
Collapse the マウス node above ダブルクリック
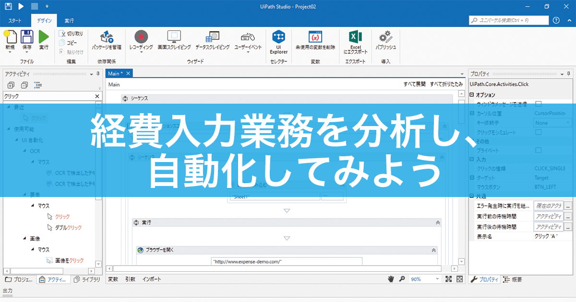(33, 206)
